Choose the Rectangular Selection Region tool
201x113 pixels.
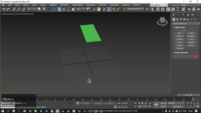(49, 9)
